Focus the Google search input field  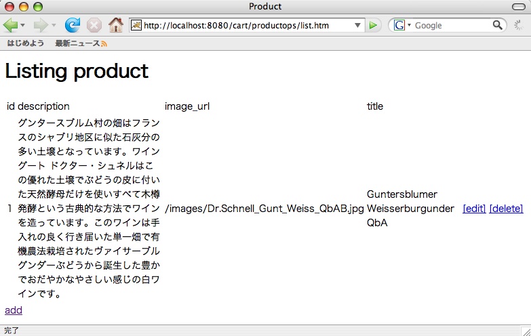(452, 26)
